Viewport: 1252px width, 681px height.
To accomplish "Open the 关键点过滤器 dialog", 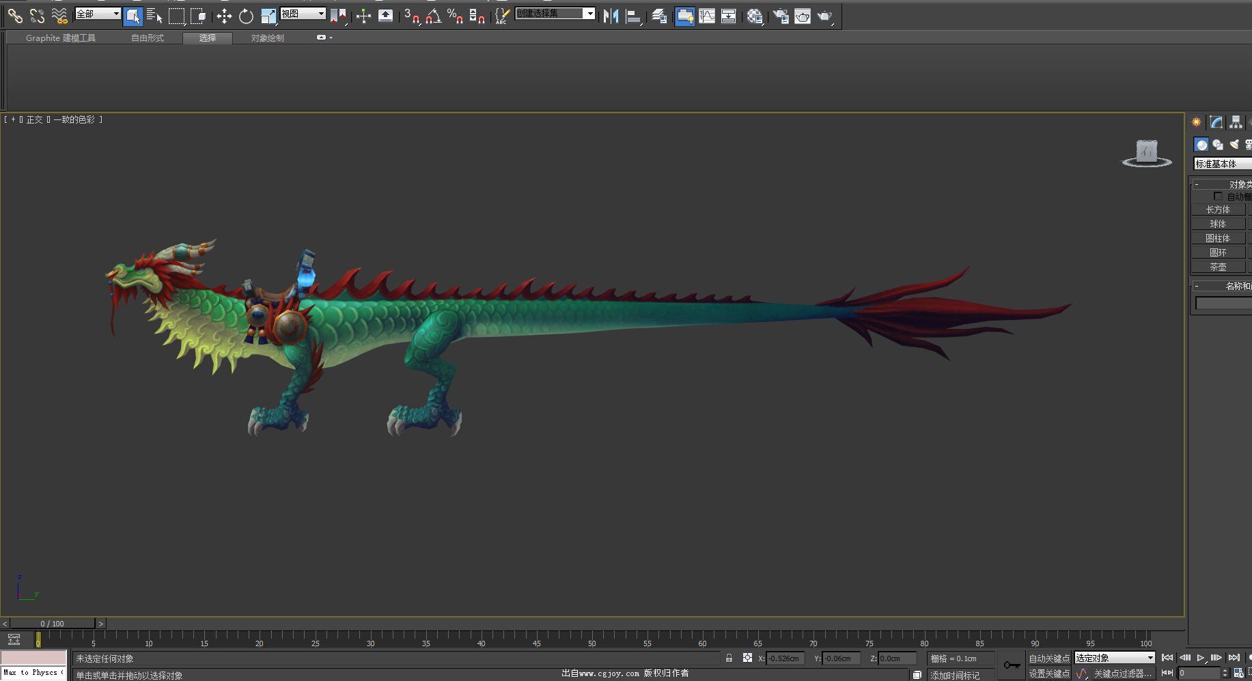I will 1122,673.
